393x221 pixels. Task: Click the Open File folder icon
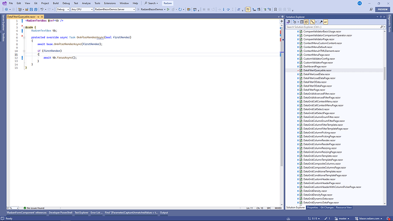(x=26, y=9)
